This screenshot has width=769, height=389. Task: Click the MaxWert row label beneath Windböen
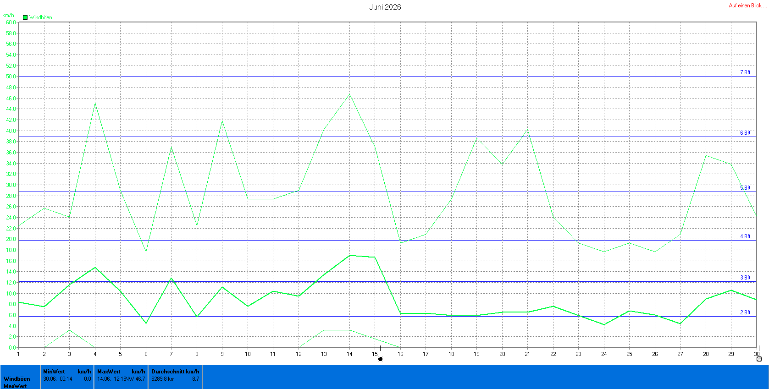click(x=15, y=386)
